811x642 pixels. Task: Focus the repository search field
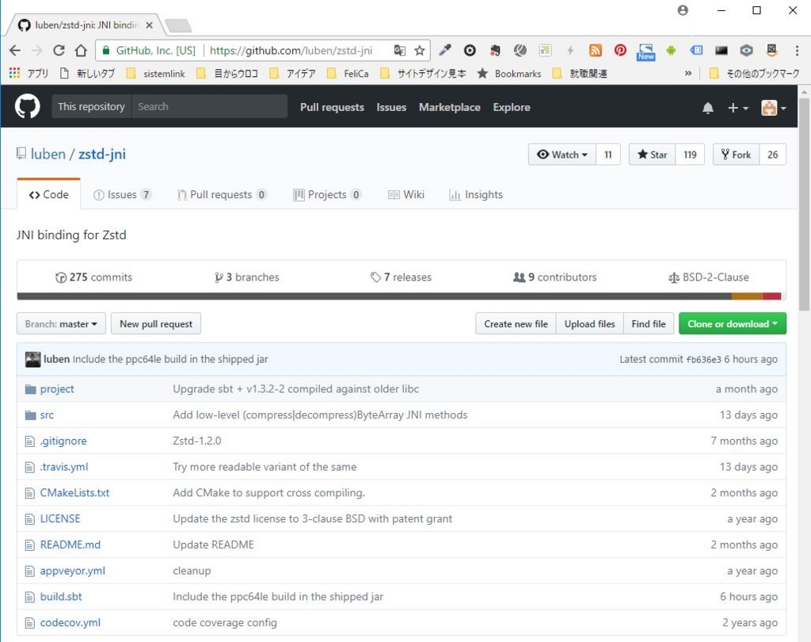[209, 106]
